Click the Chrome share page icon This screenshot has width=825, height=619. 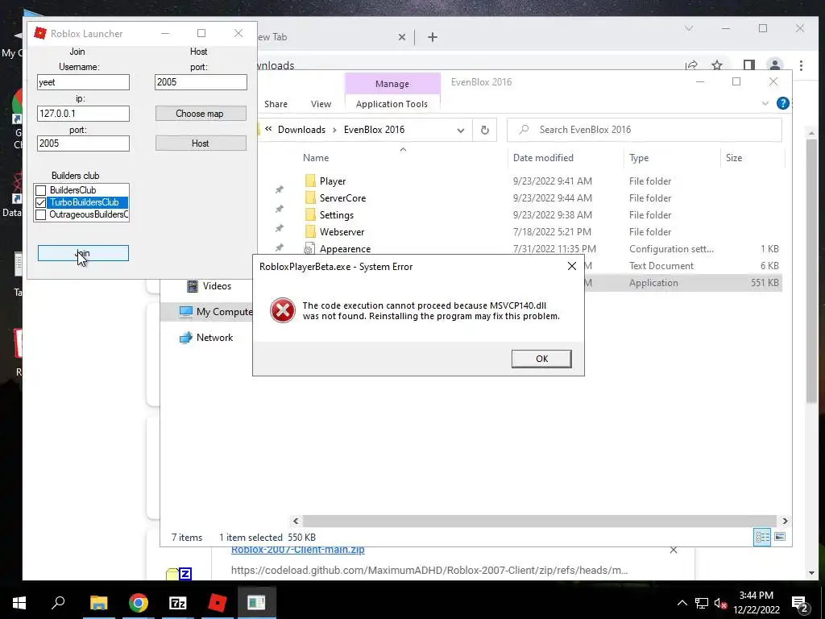tap(691, 65)
